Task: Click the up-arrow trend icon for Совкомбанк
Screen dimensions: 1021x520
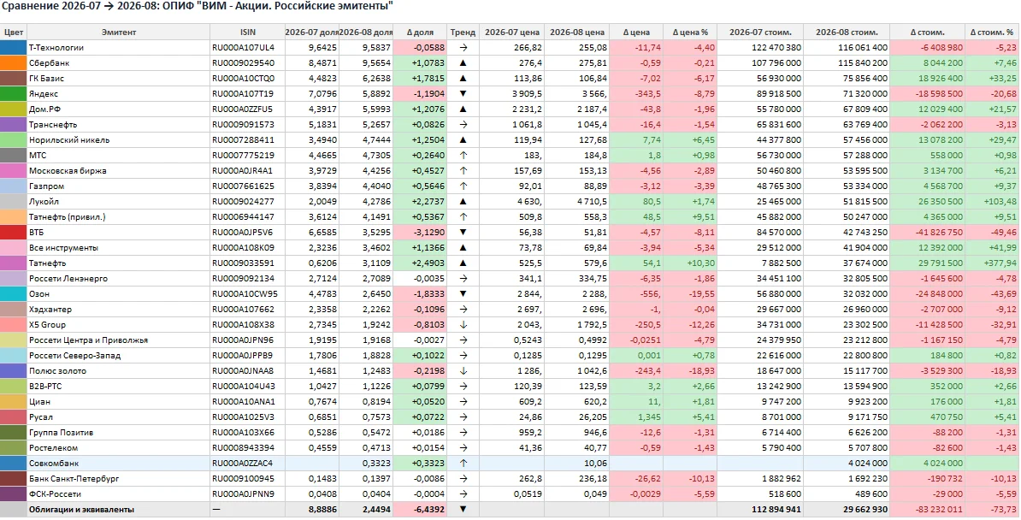Action: coord(463,464)
